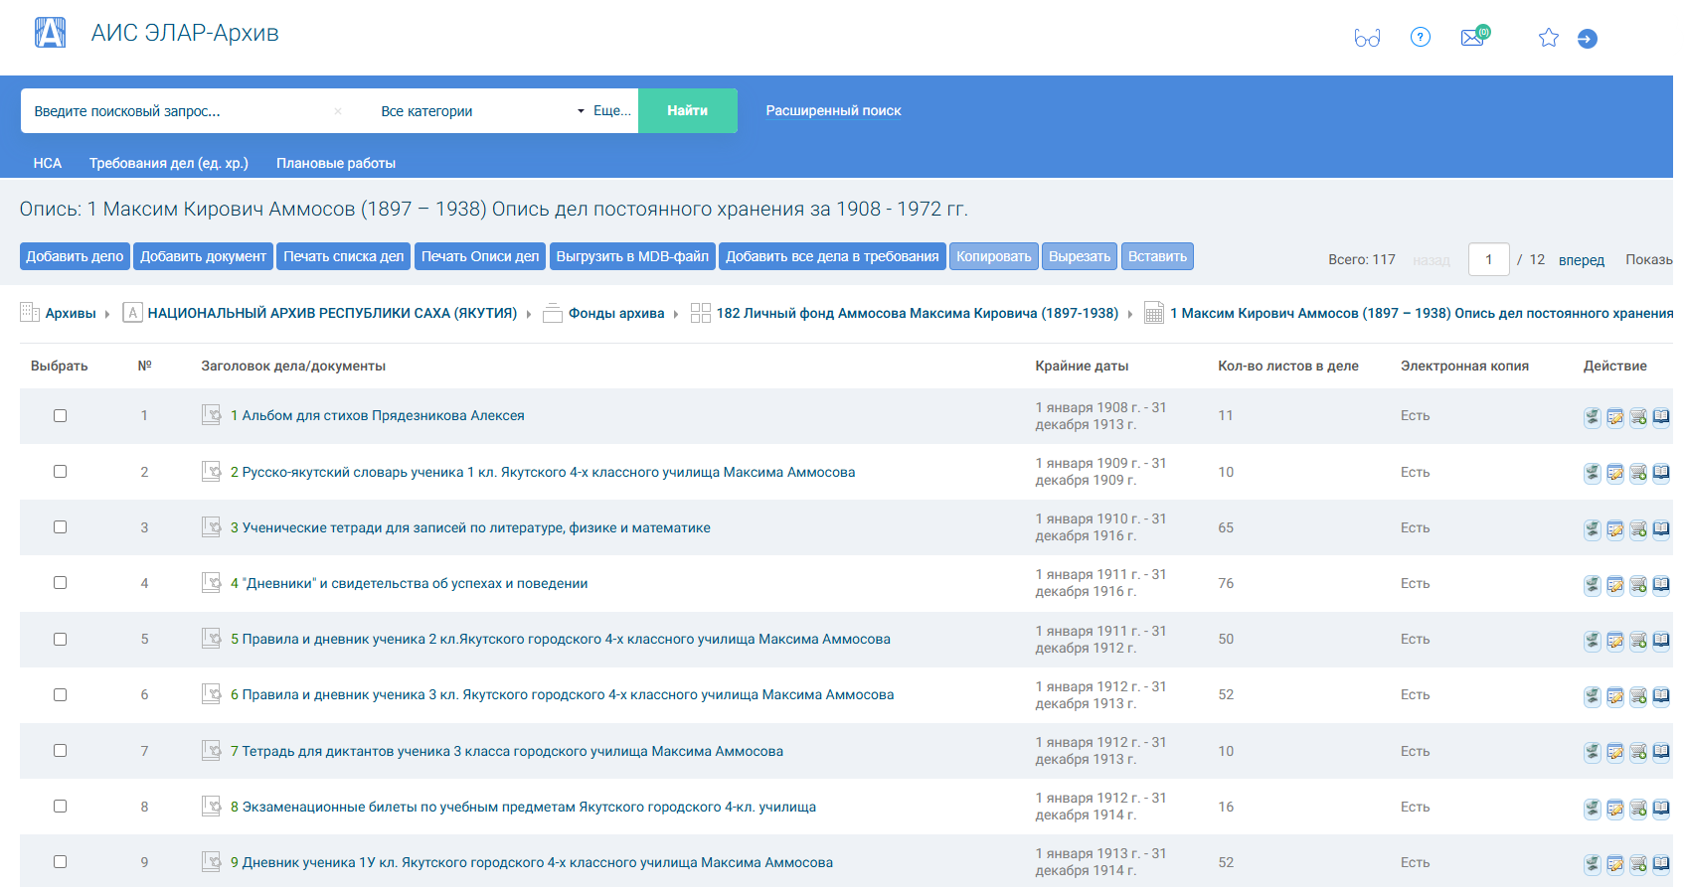This screenshot has height=887, width=1686.
Task: Open Расширенный поиск link
Action: click(x=833, y=110)
